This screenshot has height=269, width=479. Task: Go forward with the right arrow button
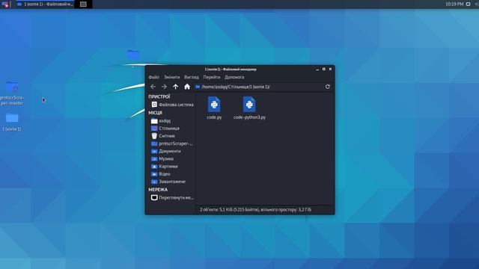pyautogui.click(x=164, y=87)
